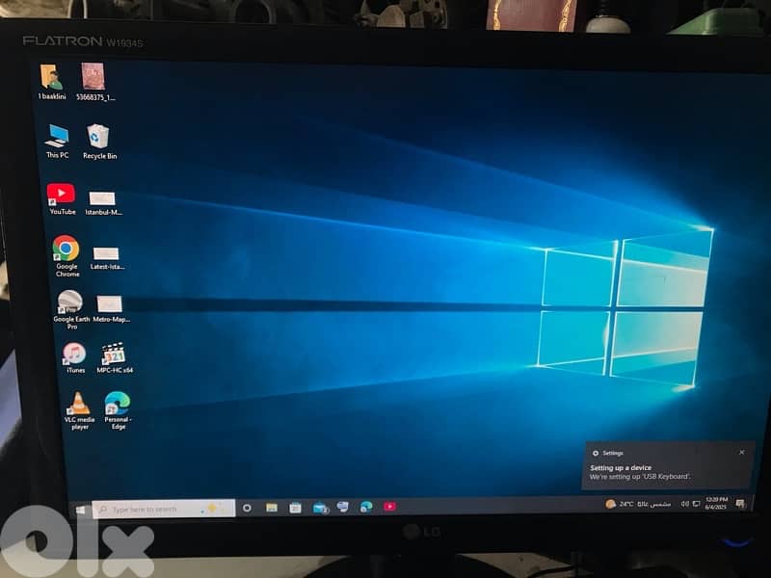This screenshot has width=771, height=578.
Task: Open File Explorer from the taskbar
Action: click(272, 507)
